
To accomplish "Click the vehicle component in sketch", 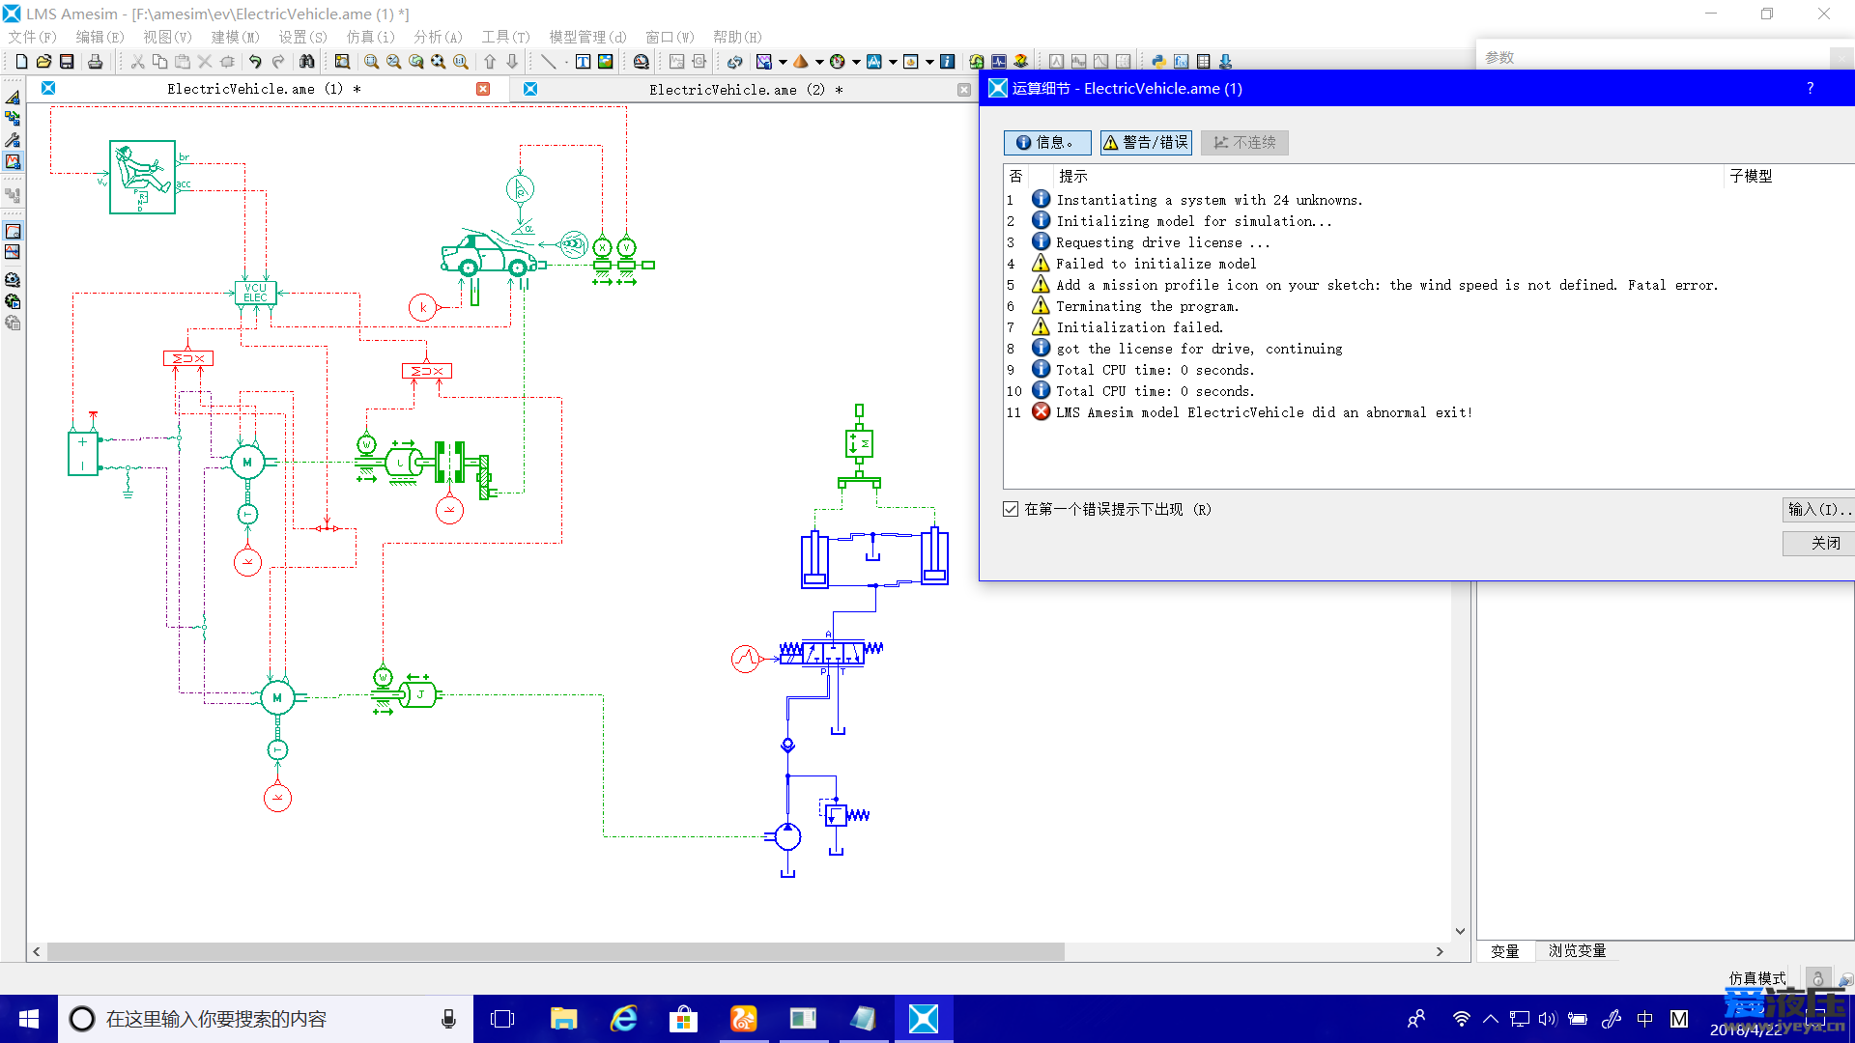I will coord(490,254).
